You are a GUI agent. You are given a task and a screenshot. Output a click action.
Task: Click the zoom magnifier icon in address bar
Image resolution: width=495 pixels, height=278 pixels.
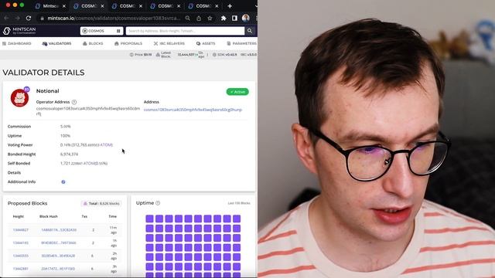coord(188,19)
